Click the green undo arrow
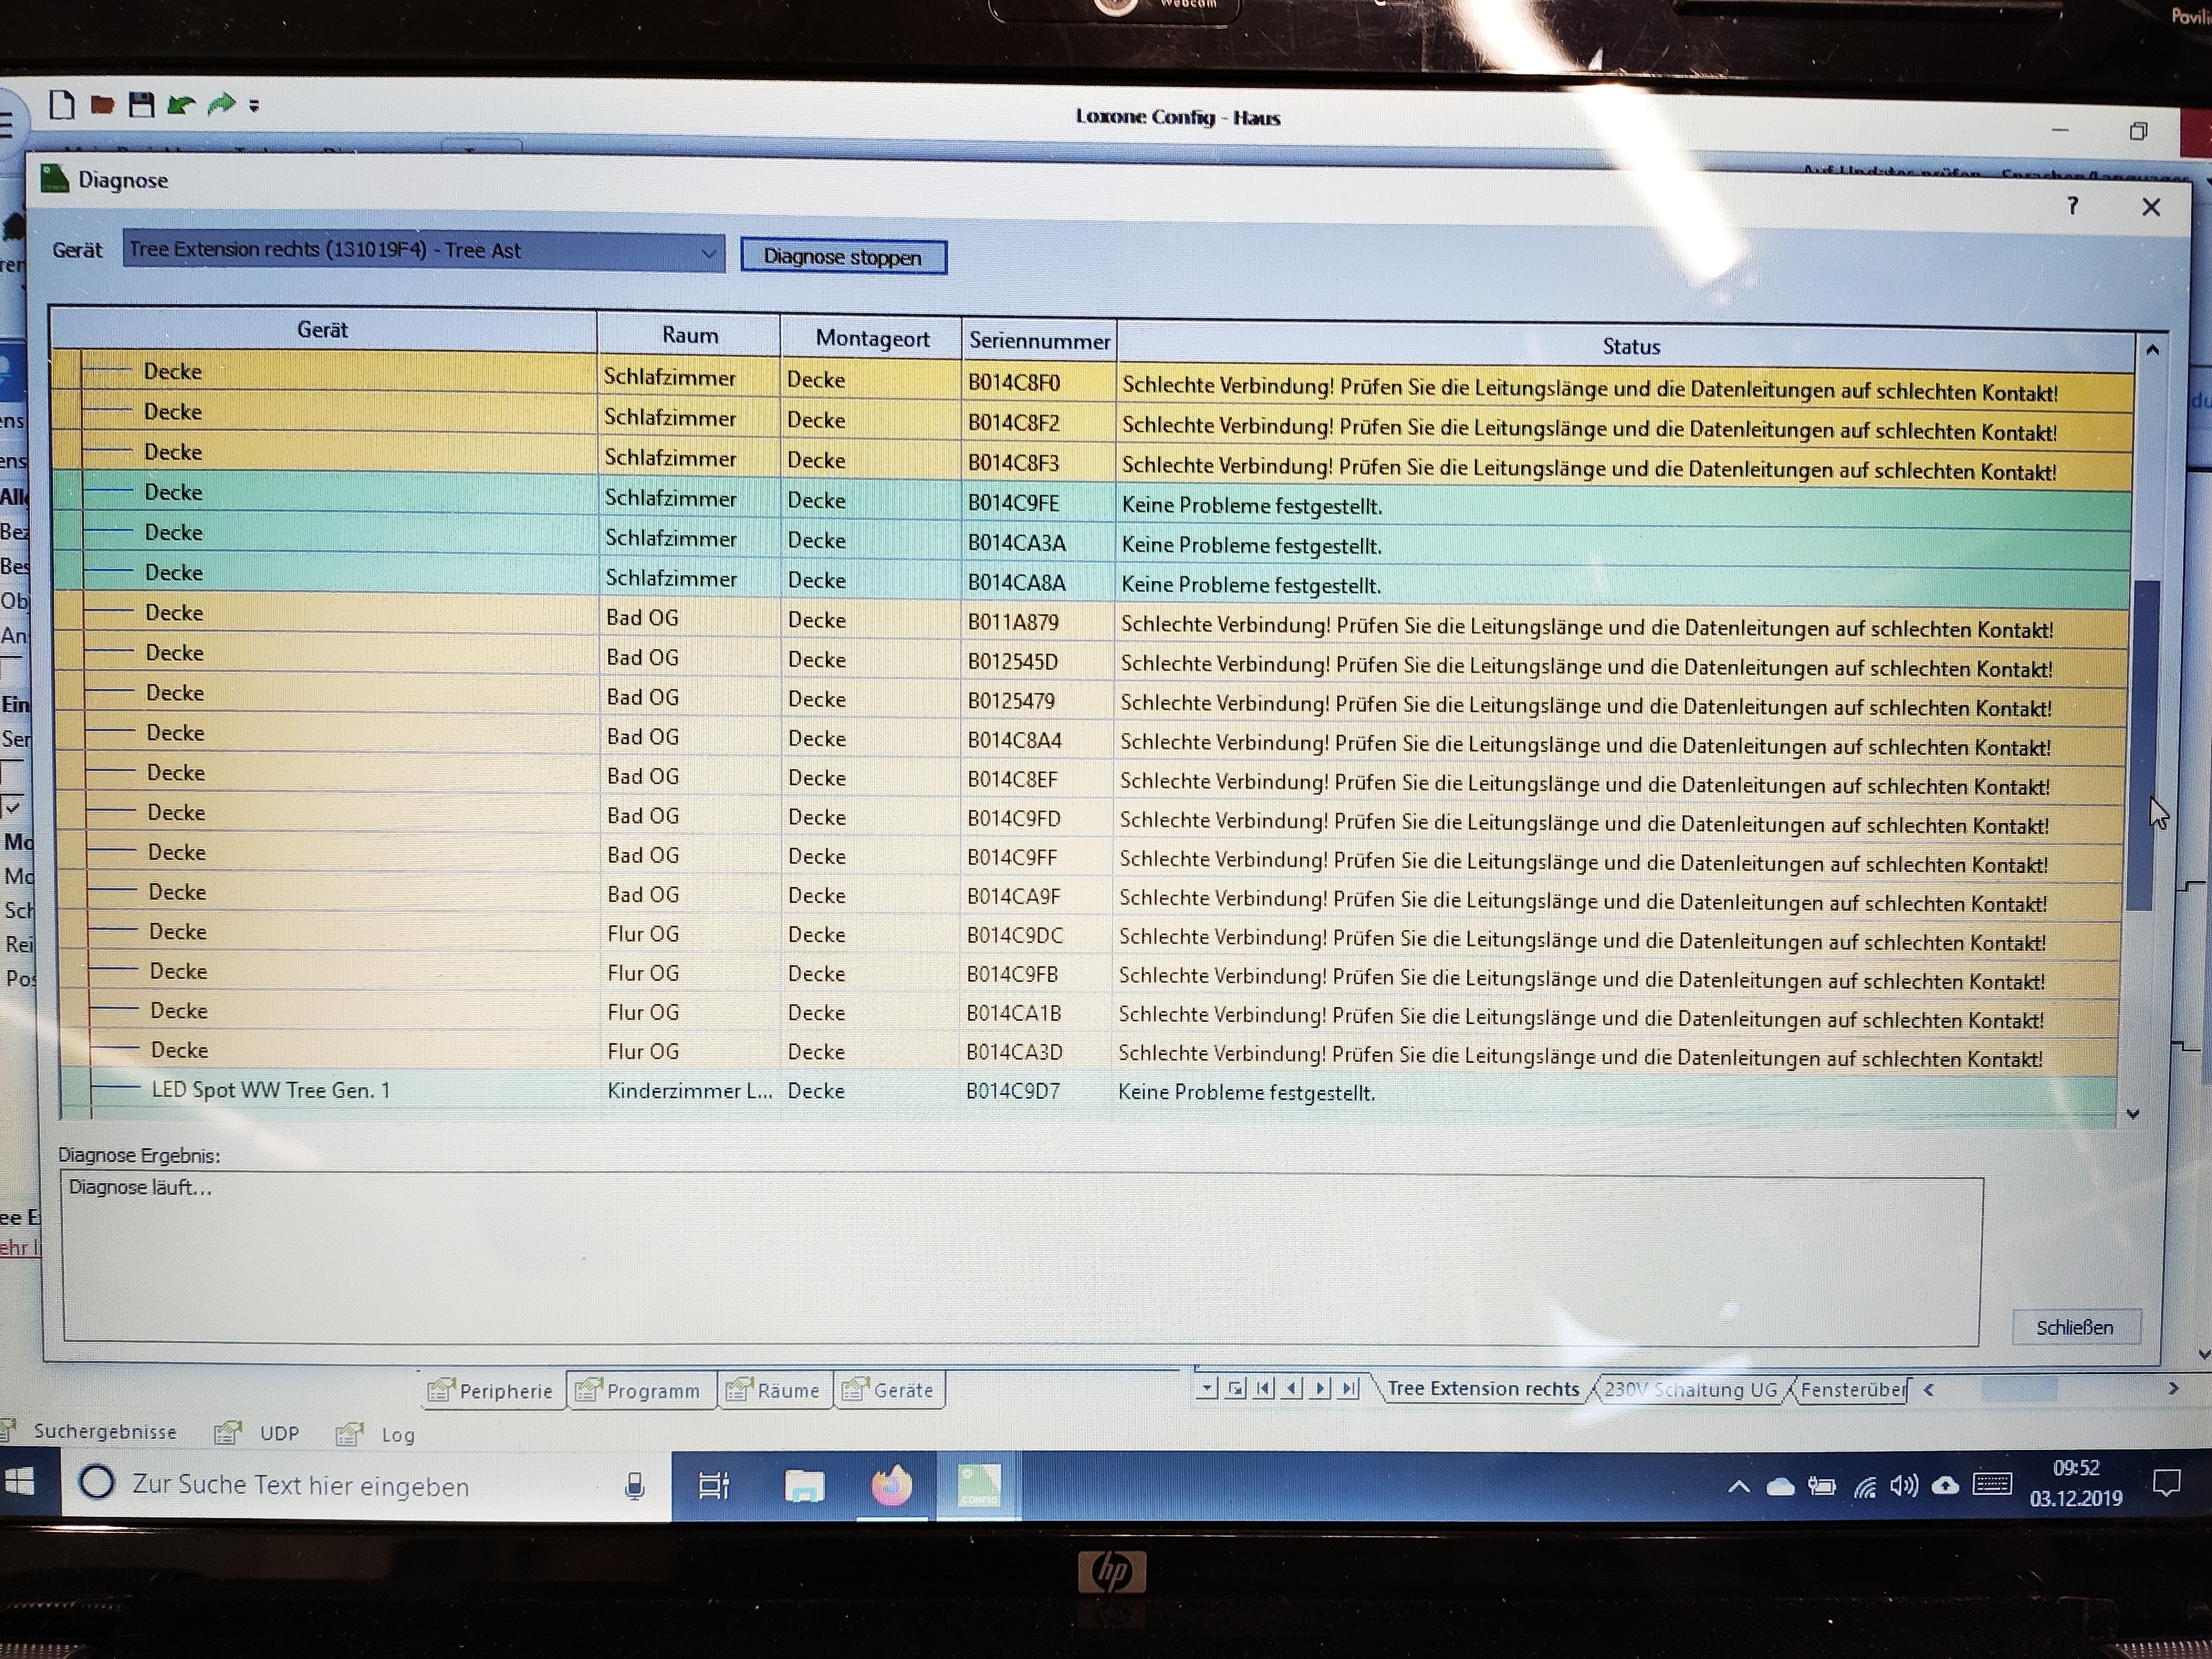Image resolution: width=2212 pixels, height=1659 pixels. point(181,104)
